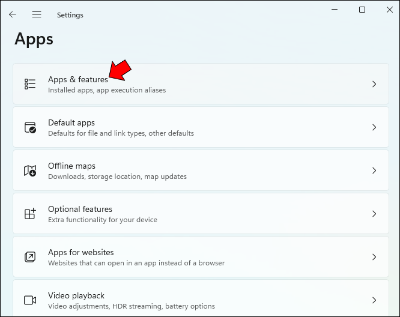Expand Optional features chevron arrow

(x=374, y=214)
